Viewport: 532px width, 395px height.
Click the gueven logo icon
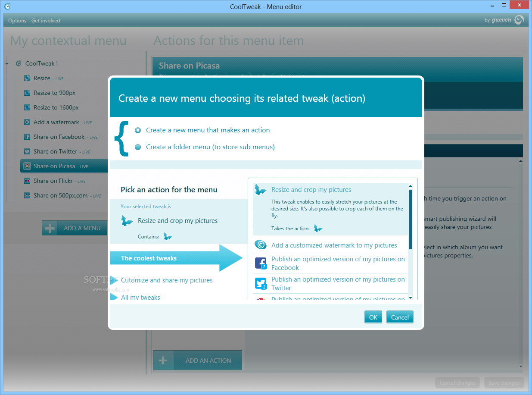519,20
